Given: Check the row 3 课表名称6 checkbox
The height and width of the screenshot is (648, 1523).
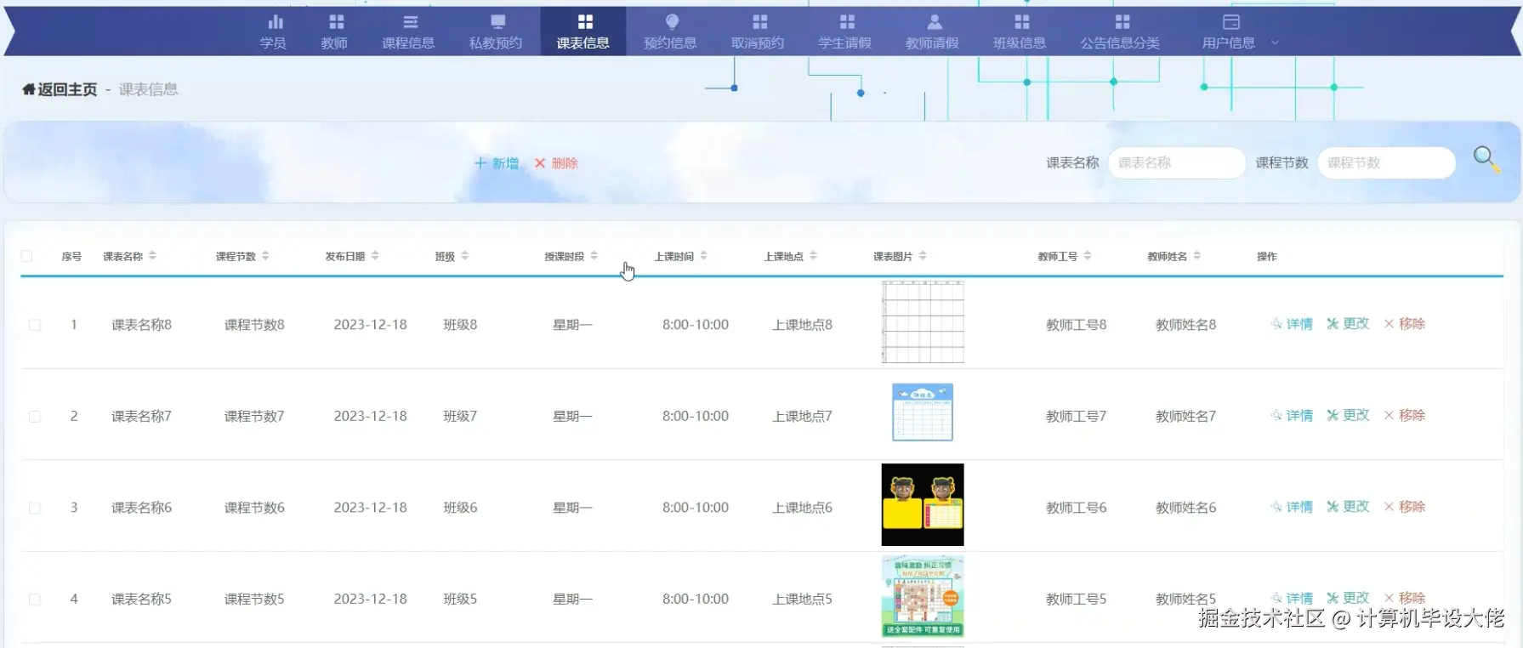Looking at the screenshot, I should click(x=35, y=508).
